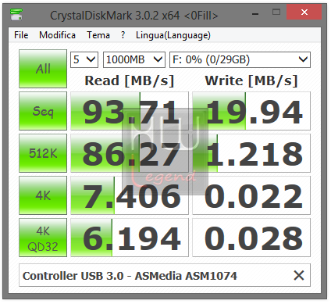Select the 4K QD32 write result 0.028
This screenshot has height=304, width=331.
coord(251,238)
